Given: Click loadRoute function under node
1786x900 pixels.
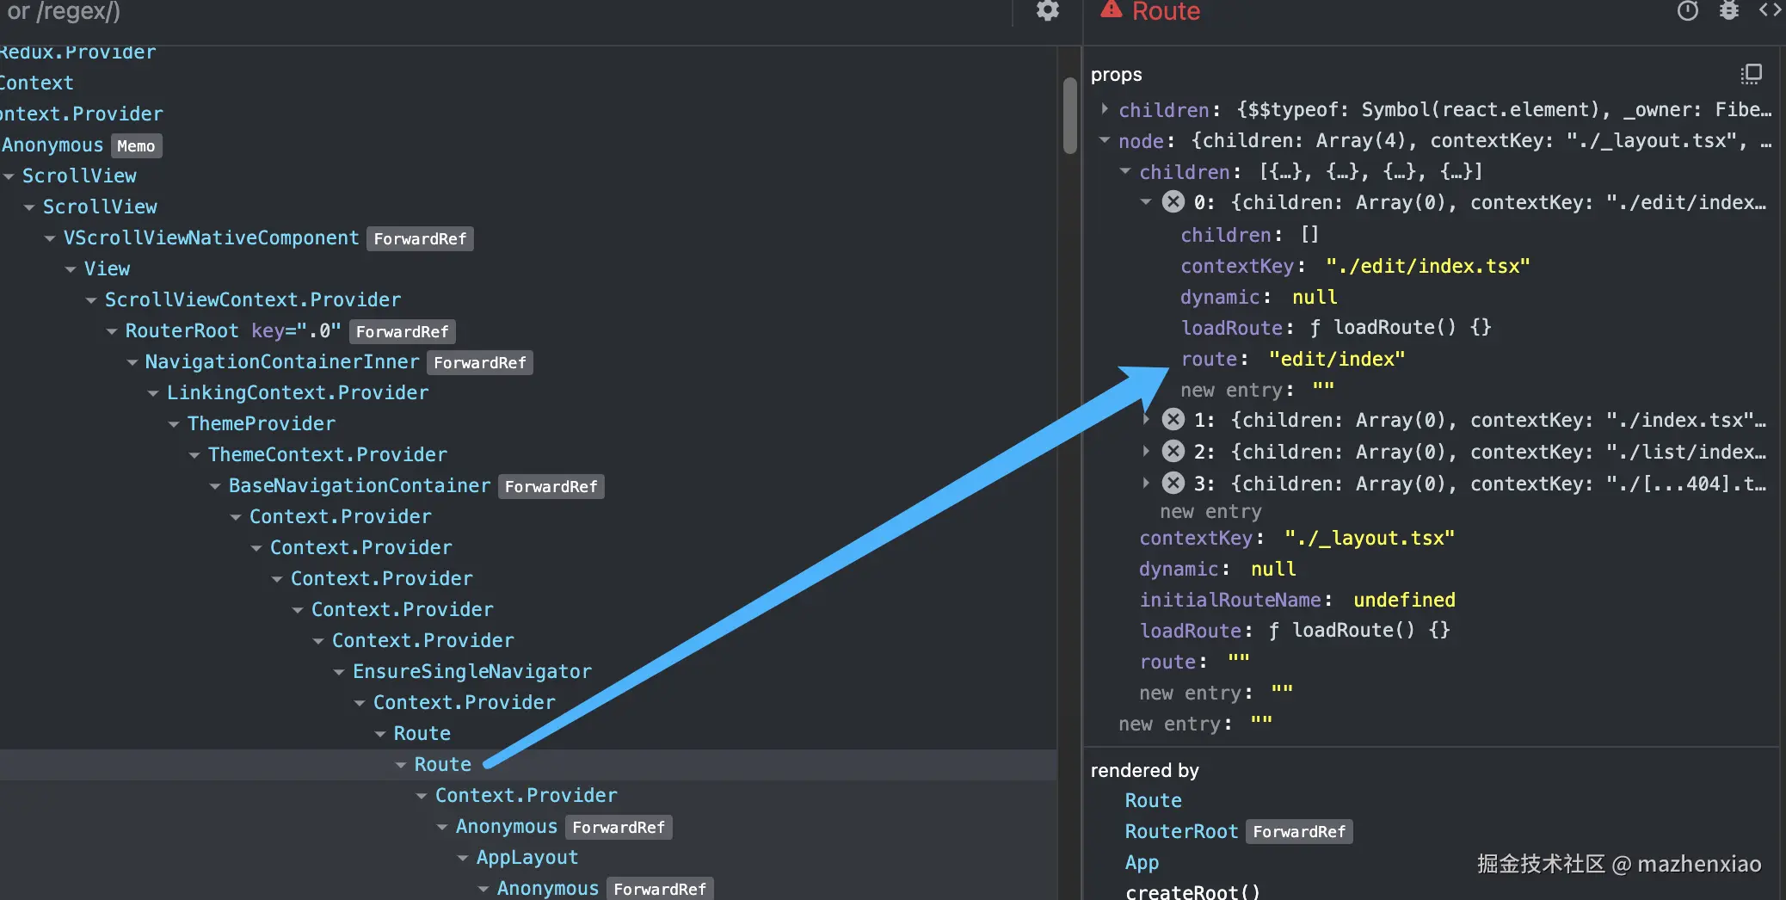Looking at the screenshot, I should pos(1370,631).
